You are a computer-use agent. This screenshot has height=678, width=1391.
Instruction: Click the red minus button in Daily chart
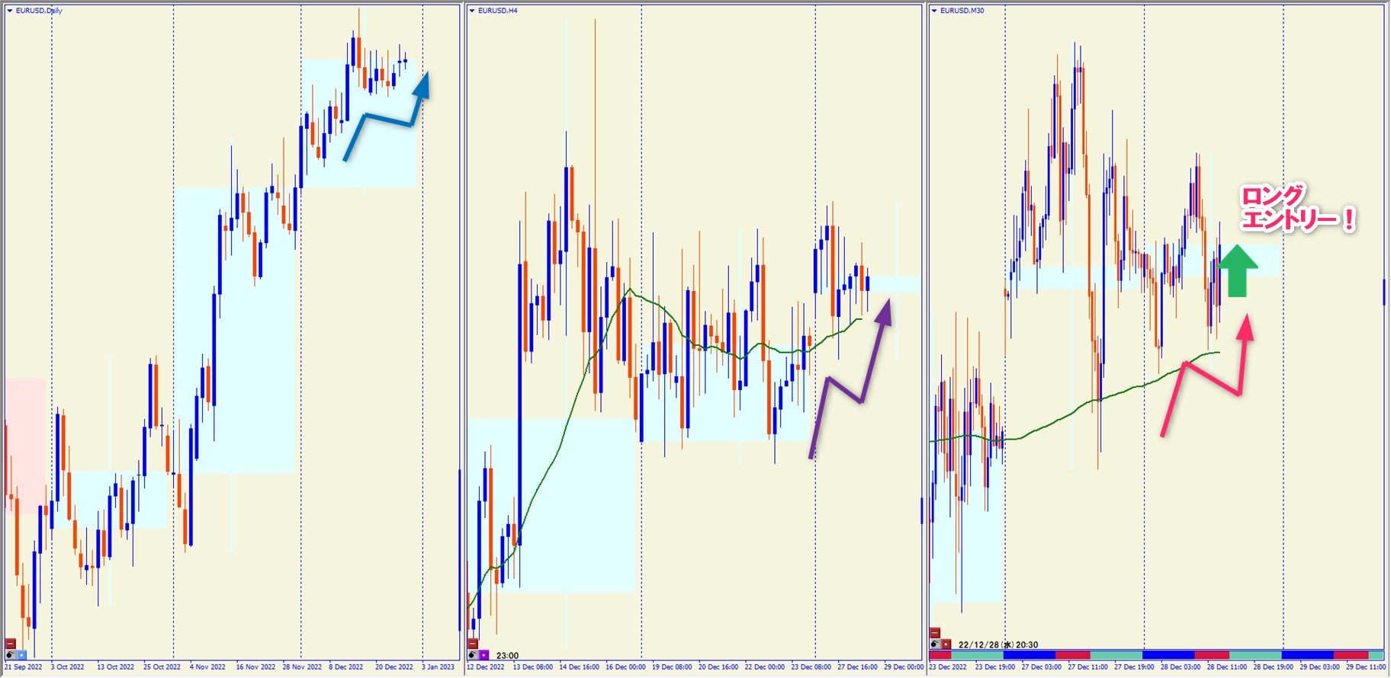[x=11, y=644]
